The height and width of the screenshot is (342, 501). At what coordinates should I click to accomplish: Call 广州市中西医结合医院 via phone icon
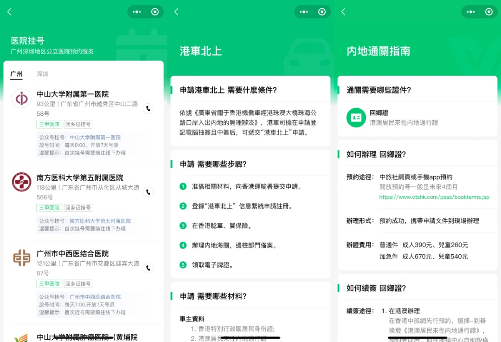click(x=148, y=268)
